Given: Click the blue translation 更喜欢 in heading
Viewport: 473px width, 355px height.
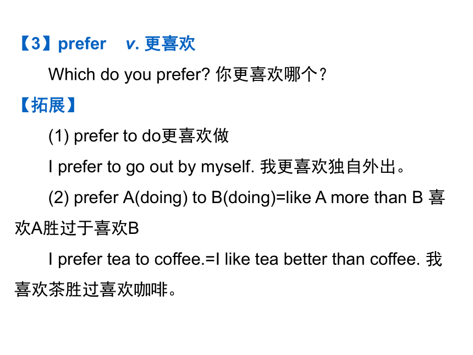Looking at the screenshot, I should pos(170,44).
